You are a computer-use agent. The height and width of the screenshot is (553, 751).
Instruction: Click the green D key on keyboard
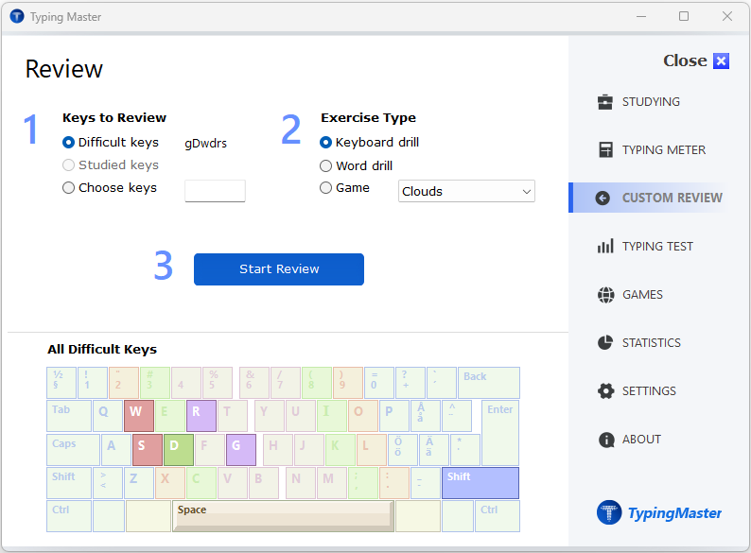pyautogui.click(x=179, y=450)
